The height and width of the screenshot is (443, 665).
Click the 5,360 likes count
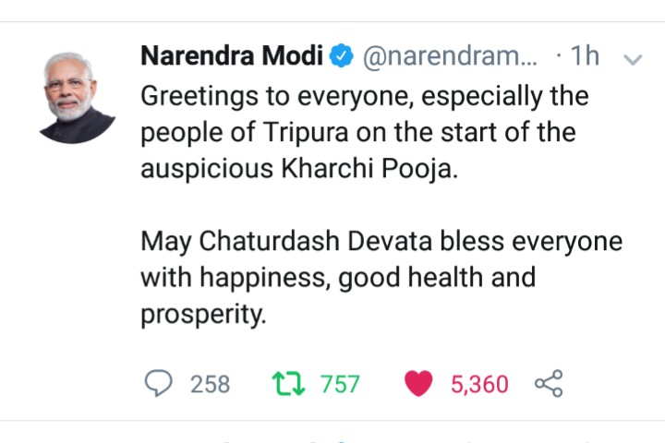[x=479, y=384]
